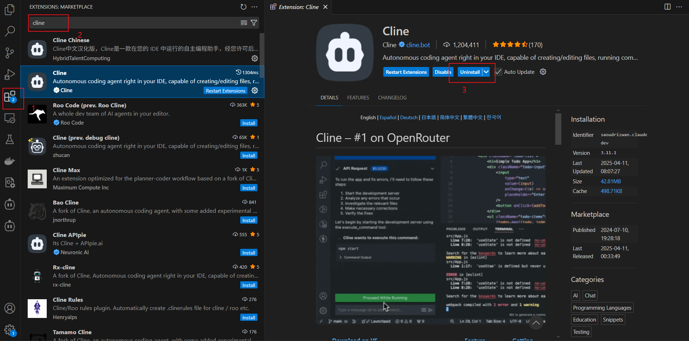Toggle the Auto Update checkbox
The image size is (689, 341).
(x=498, y=72)
